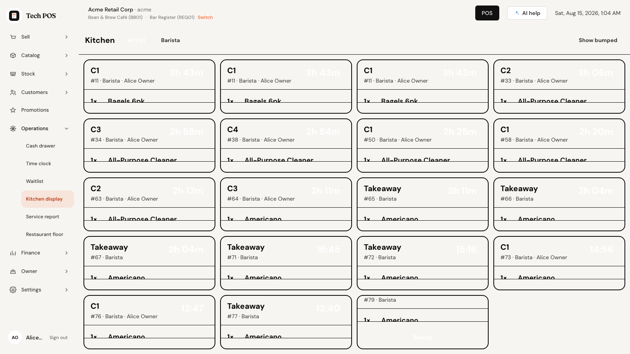This screenshot has height=354, width=630.
Task: Collapse the Operations section chevron
Action: [67, 129]
